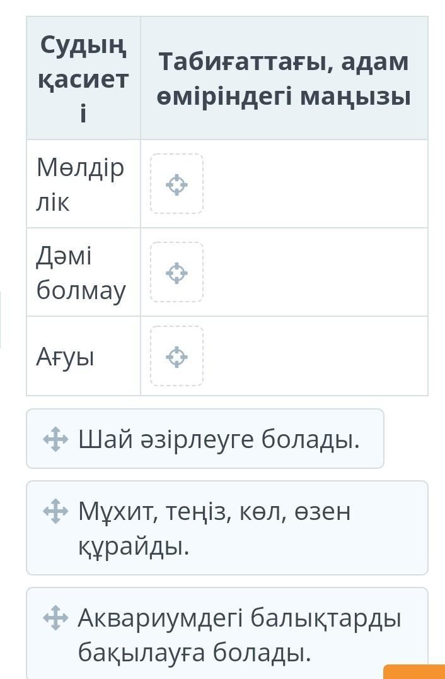Click the crosshair target icon beside Дәмі болмау
445x679 pixels.
176,273
